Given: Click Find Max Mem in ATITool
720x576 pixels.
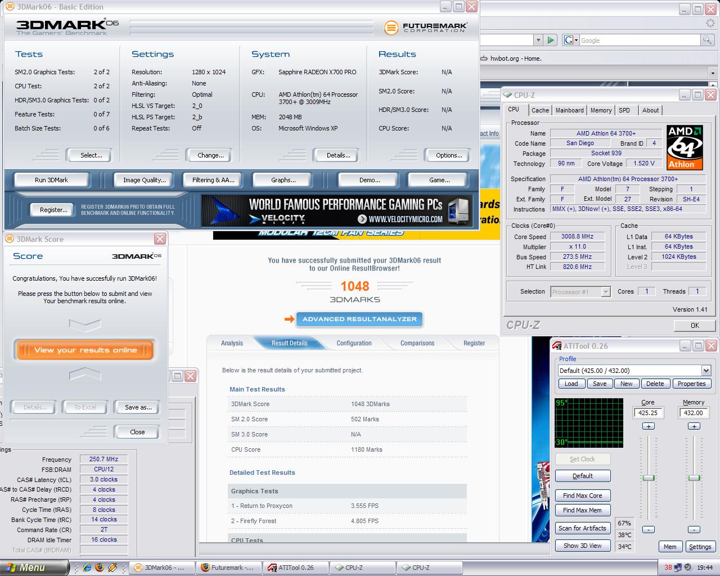Looking at the screenshot, I should click(583, 510).
